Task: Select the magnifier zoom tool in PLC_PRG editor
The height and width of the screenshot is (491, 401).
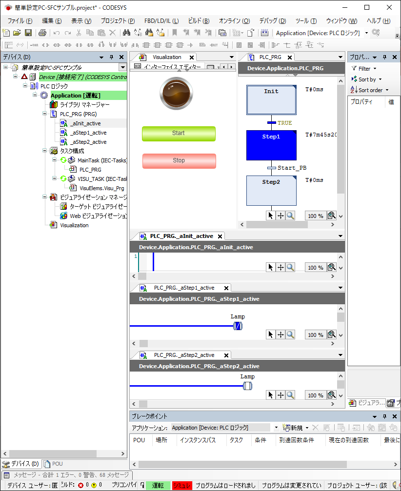Action: click(x=290, y=216)
